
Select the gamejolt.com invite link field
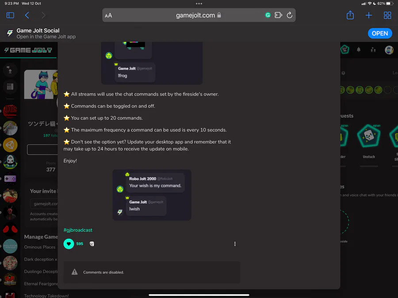click(44, 204)
